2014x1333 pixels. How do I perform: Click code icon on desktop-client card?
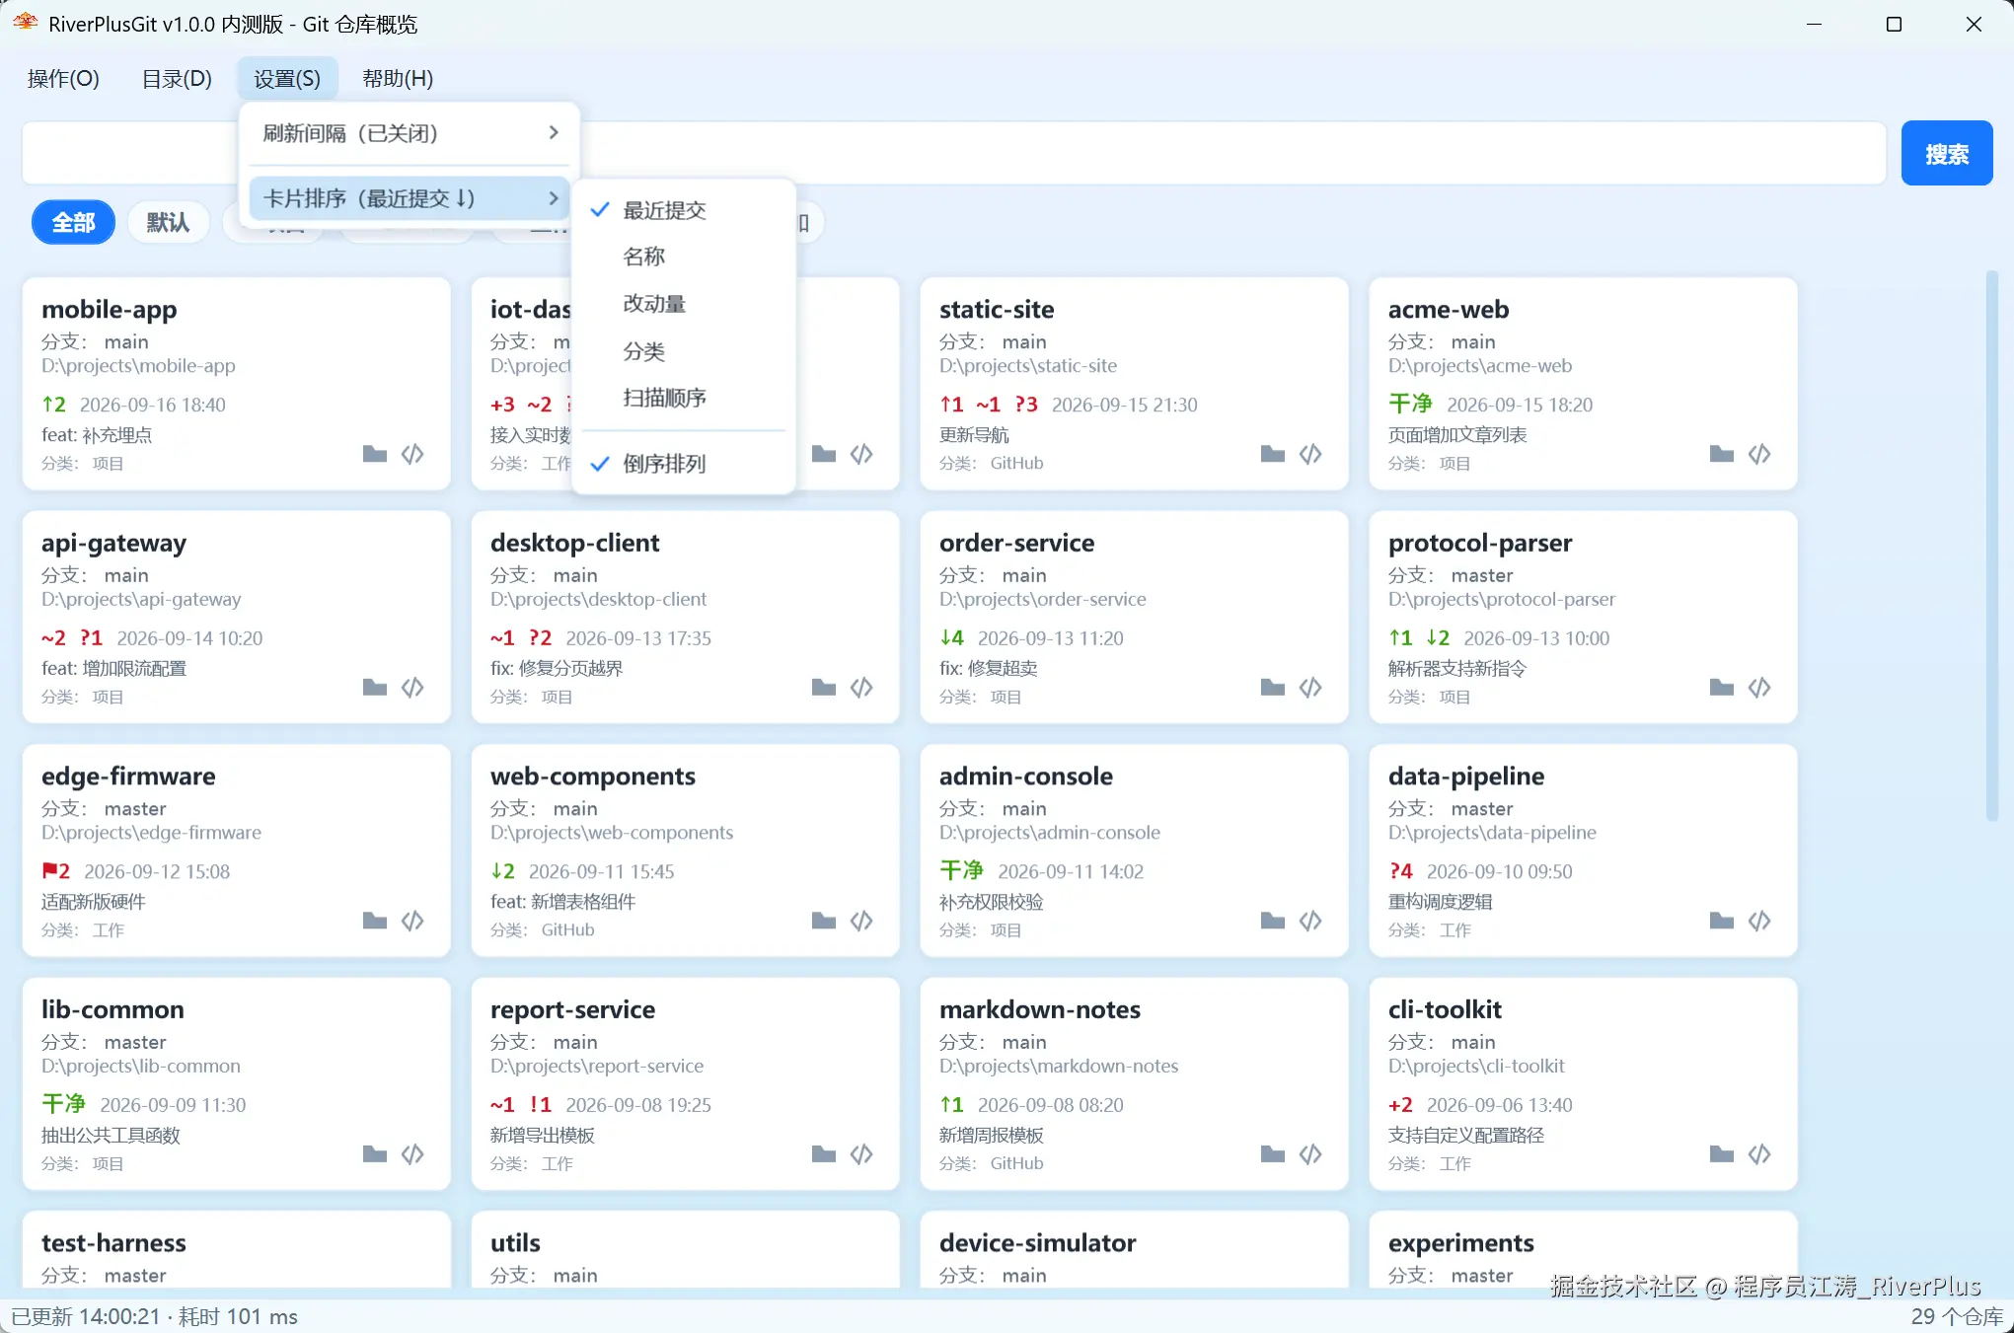861,688
